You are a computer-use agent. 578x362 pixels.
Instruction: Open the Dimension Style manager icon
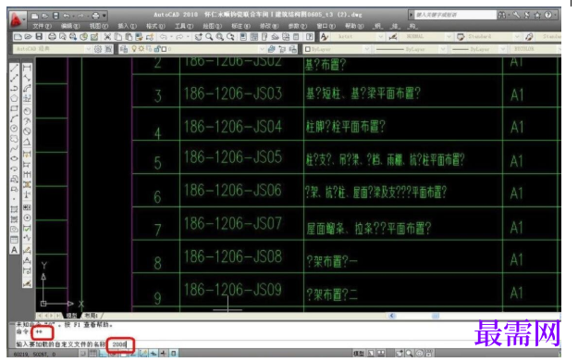(x=393, y=37)
